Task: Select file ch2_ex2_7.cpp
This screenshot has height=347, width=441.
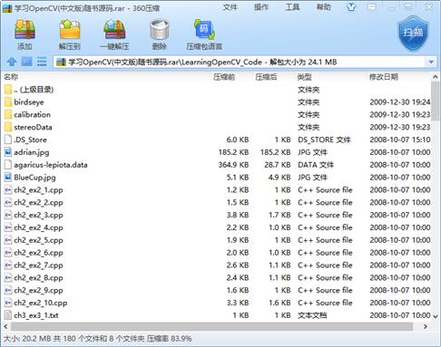Action: (x=38, y=265)
